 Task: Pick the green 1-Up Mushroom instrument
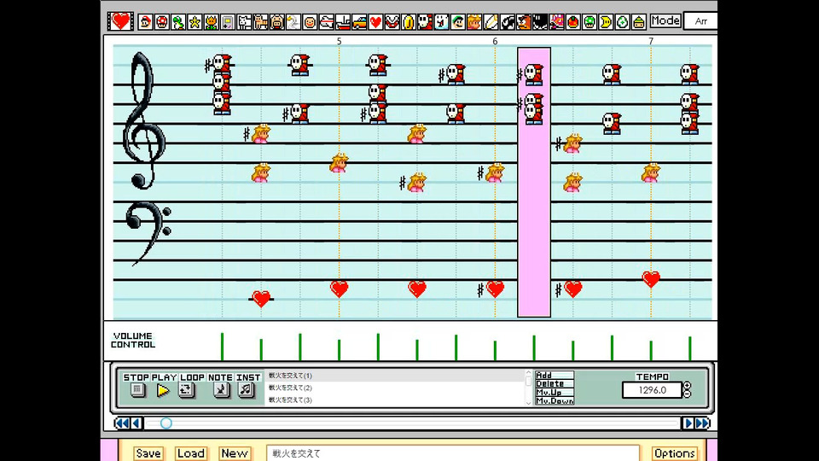click(590, 22)
